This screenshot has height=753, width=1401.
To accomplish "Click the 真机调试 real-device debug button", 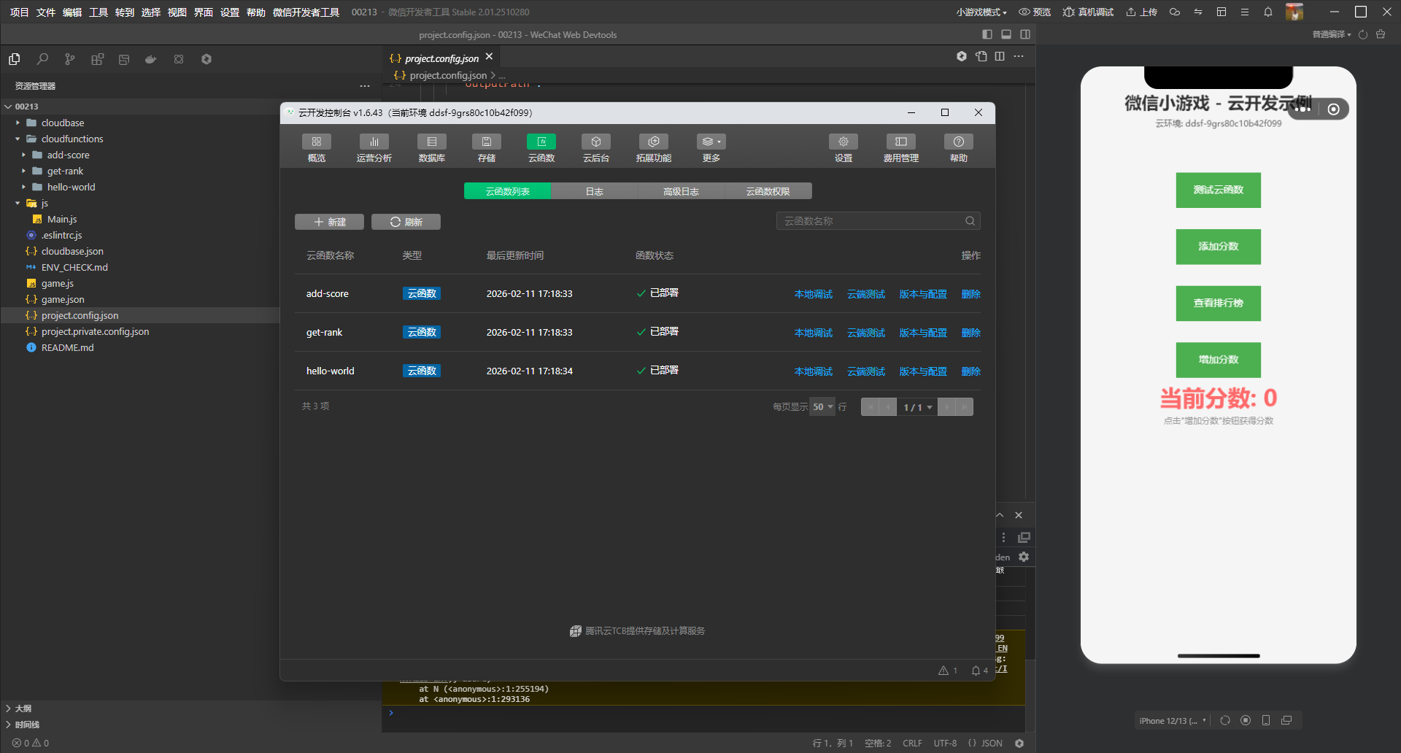I will coord(1088,12).
